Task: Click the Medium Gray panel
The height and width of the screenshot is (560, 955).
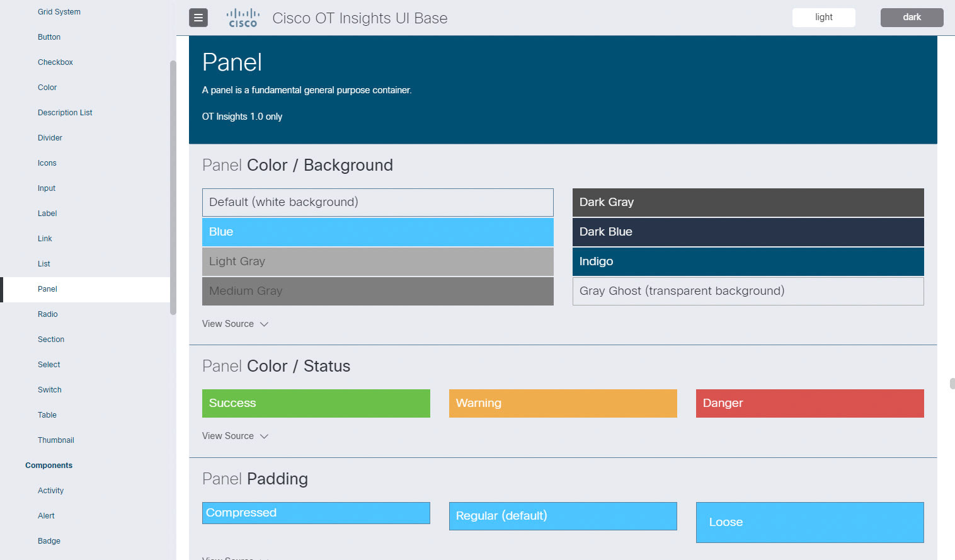Action: tap(378, 291)
